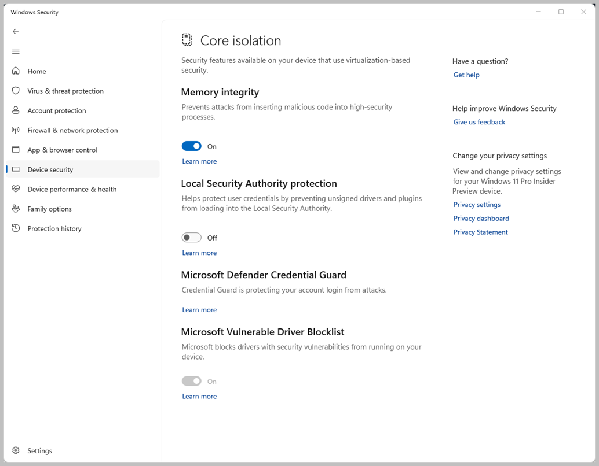
Task: Click the Family options people icon
Action: pyautogui.click(x=16, y=209)
